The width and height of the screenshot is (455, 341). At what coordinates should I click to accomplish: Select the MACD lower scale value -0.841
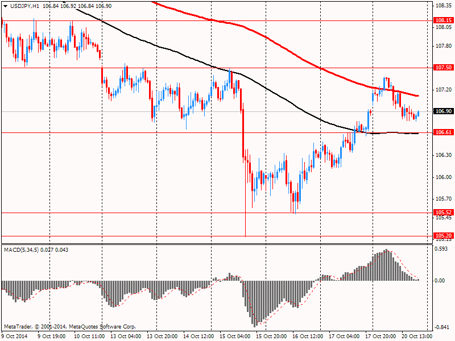tap(441, 327)
